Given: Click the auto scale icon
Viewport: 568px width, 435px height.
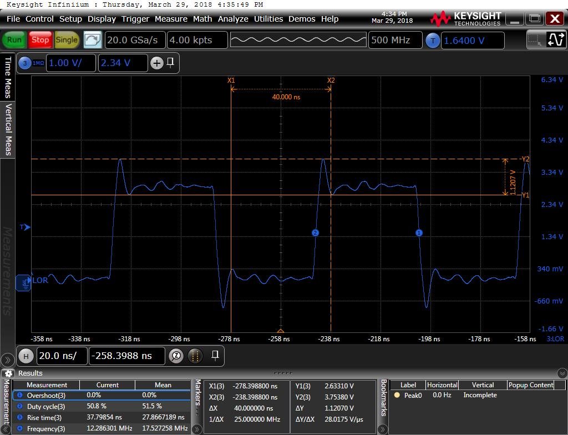Looking at the screenshot, I should click(x=93, y=40).
